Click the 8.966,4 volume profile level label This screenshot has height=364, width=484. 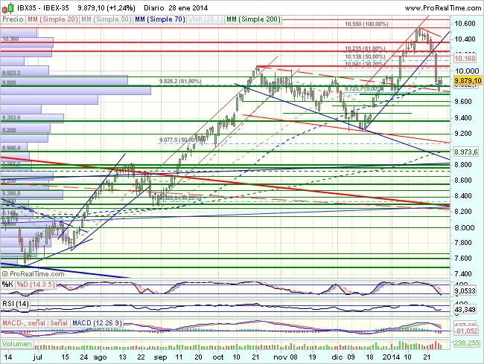point(11,148)
